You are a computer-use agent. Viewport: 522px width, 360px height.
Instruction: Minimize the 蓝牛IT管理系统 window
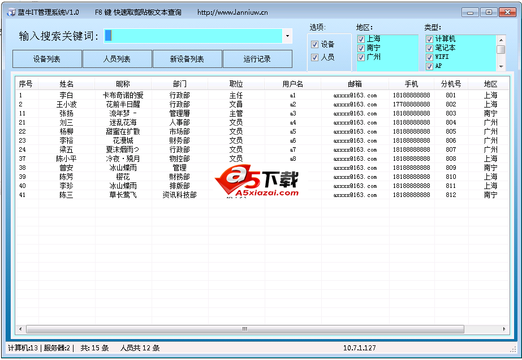[470, 12]
